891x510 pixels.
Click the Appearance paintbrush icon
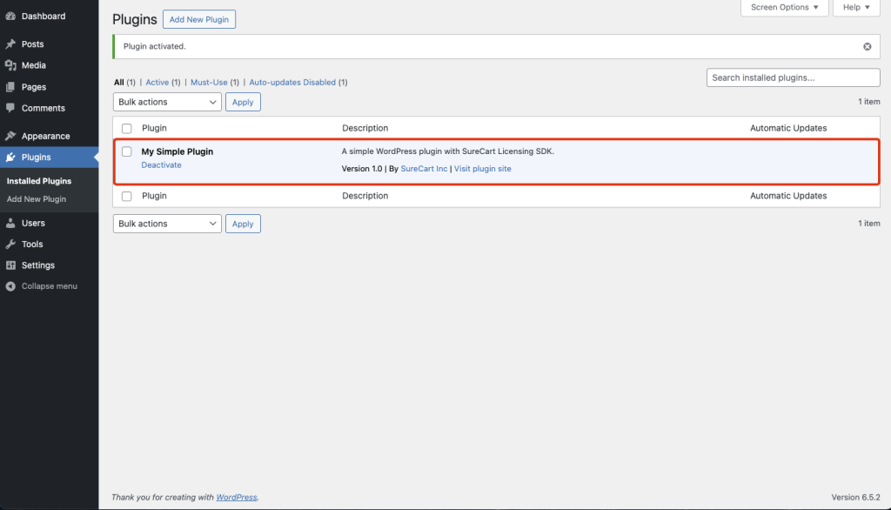(10, 137)
